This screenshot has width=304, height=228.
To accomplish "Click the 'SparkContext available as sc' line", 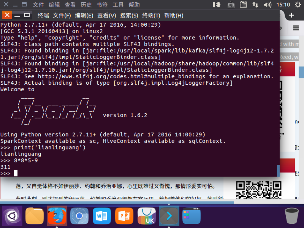I will 113,141.
